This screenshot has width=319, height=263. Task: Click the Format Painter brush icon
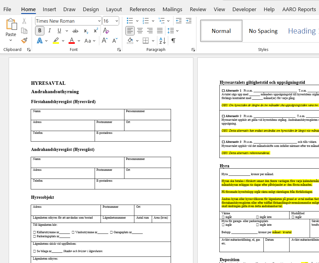click(24, 40)
